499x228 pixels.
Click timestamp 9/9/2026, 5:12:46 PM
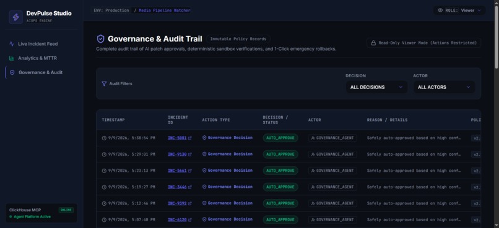point(131,203)
